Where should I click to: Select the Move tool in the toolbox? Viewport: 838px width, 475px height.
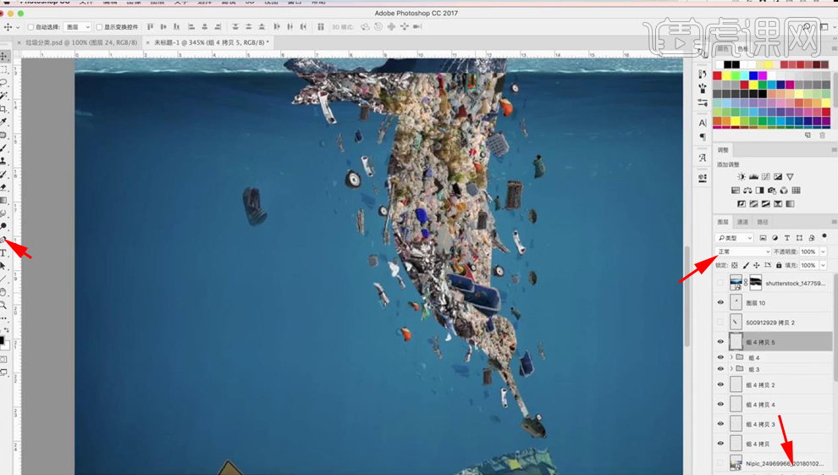pos(3,56)
